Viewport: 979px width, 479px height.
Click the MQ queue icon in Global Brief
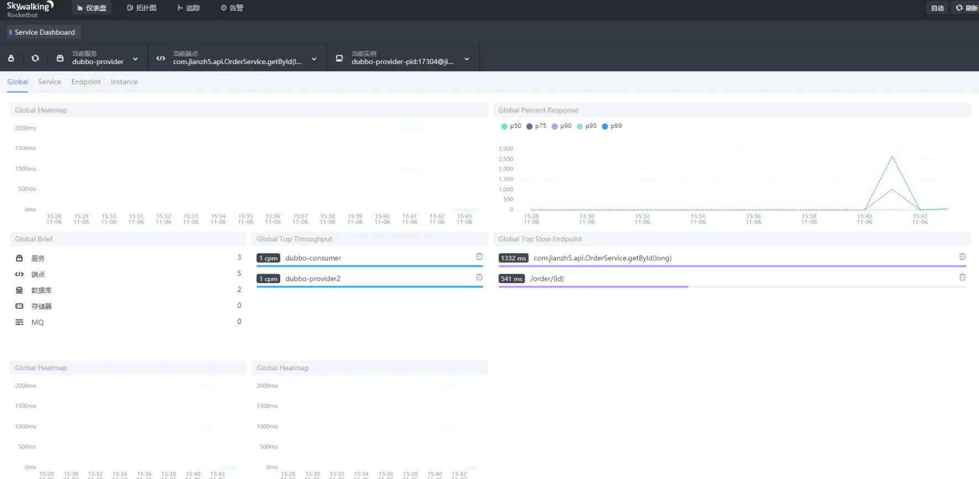19,322
